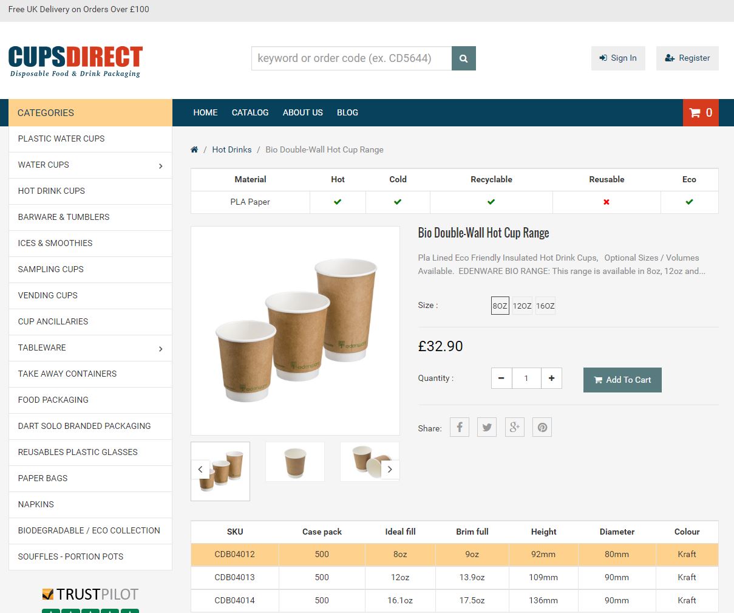Share product on Twitter
This screenshot has width=734, height=613.
coord(487,427)
